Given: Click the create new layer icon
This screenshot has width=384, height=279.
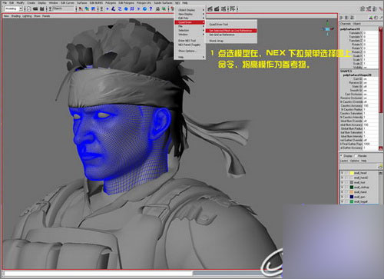Looking at the screenshot, I should click(x=380, y=167).
